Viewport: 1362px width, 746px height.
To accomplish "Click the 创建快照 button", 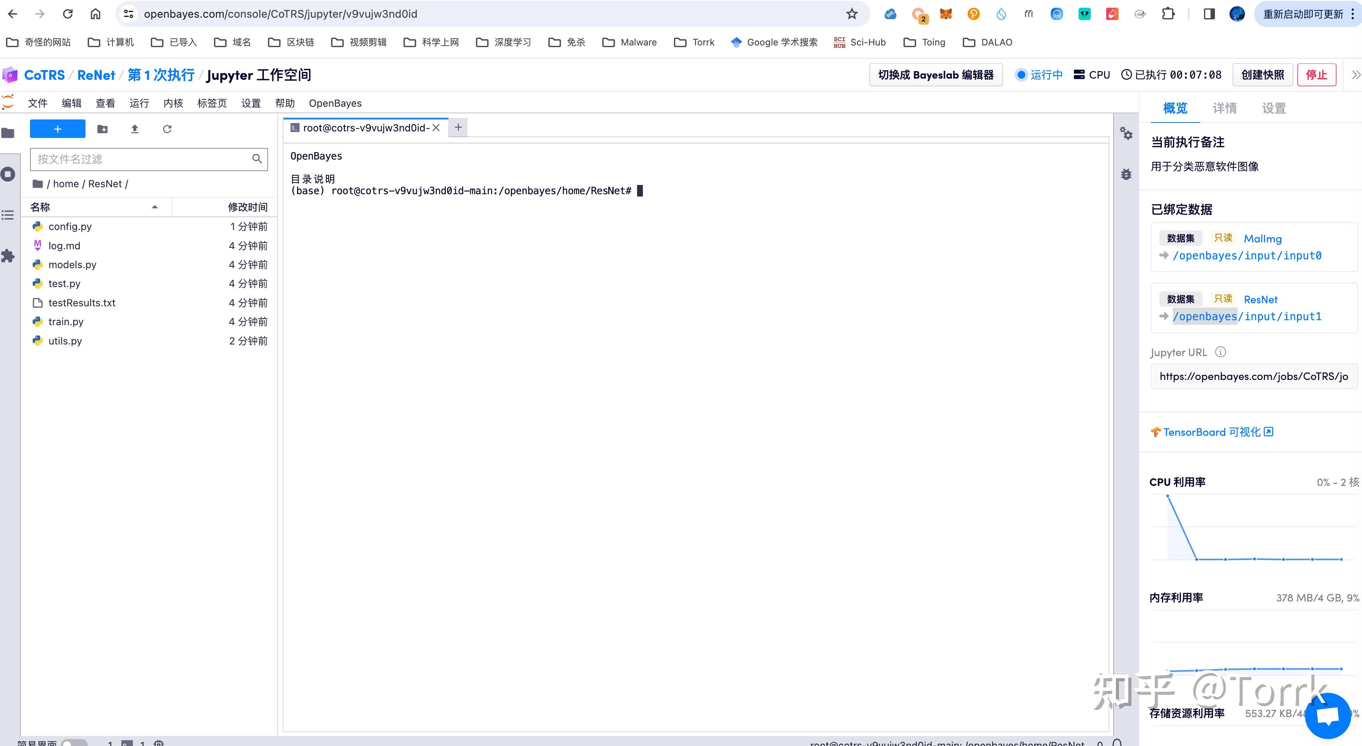I will [x=1263, y=75].
